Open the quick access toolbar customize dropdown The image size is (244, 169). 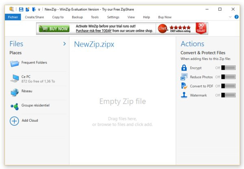(39, 9)
